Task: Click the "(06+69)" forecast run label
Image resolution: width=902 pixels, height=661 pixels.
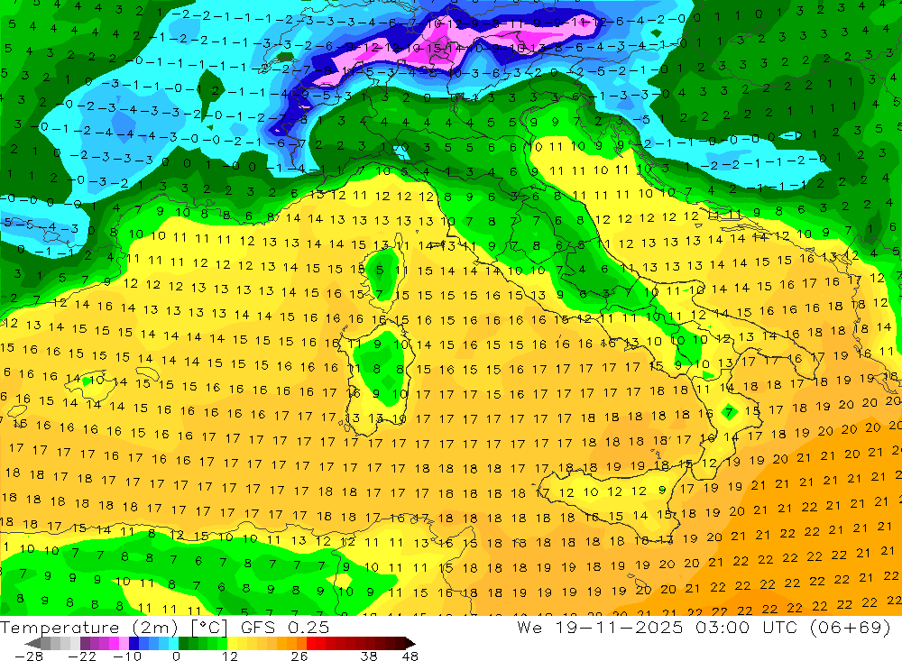Action: tap(852, 627)
